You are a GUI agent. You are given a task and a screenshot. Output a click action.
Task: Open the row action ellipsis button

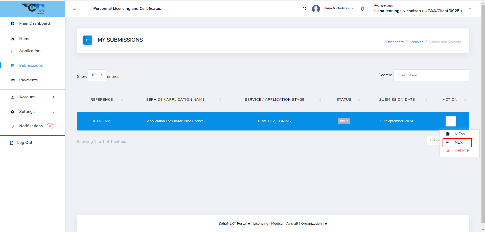tap(451, 121)
